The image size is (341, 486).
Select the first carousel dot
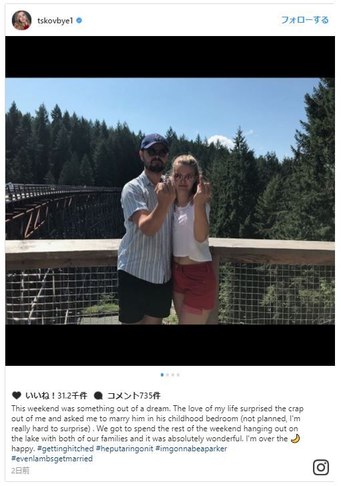coord(162,375)
